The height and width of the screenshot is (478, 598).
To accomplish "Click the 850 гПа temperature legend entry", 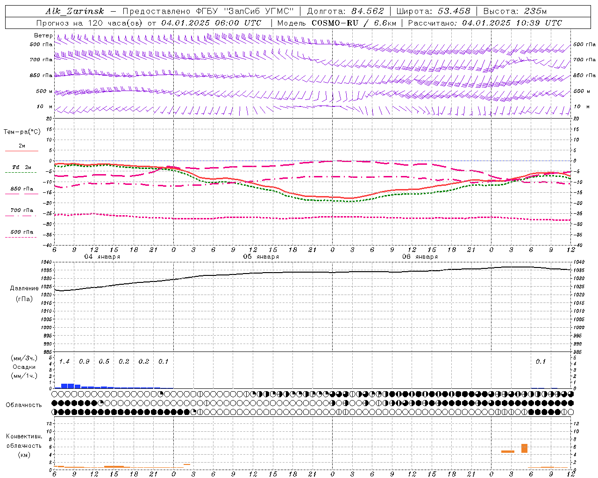I will (22, 189).
